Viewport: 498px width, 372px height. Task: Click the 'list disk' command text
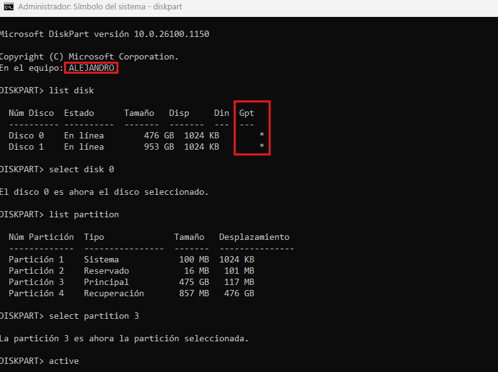(71, 90)
